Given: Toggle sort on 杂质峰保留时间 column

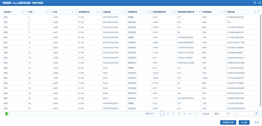Looking at the screenshot, I should (x=172, y=12).
